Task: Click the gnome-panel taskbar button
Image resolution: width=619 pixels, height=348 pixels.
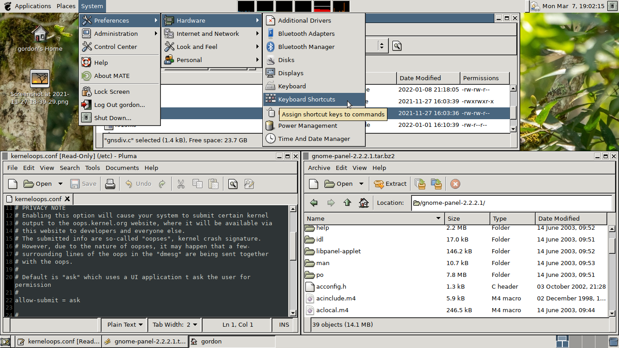Action: tap(145, 342)
